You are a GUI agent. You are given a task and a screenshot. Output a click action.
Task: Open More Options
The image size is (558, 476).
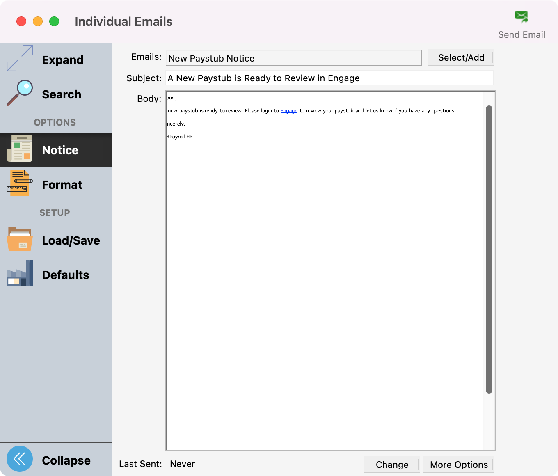(458, 465)
